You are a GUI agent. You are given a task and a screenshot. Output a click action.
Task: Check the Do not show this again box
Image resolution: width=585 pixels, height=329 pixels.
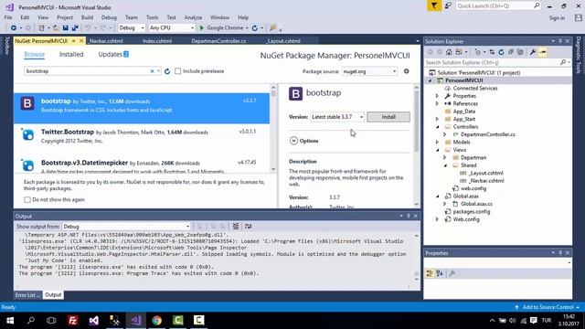[x=27, y=200]
